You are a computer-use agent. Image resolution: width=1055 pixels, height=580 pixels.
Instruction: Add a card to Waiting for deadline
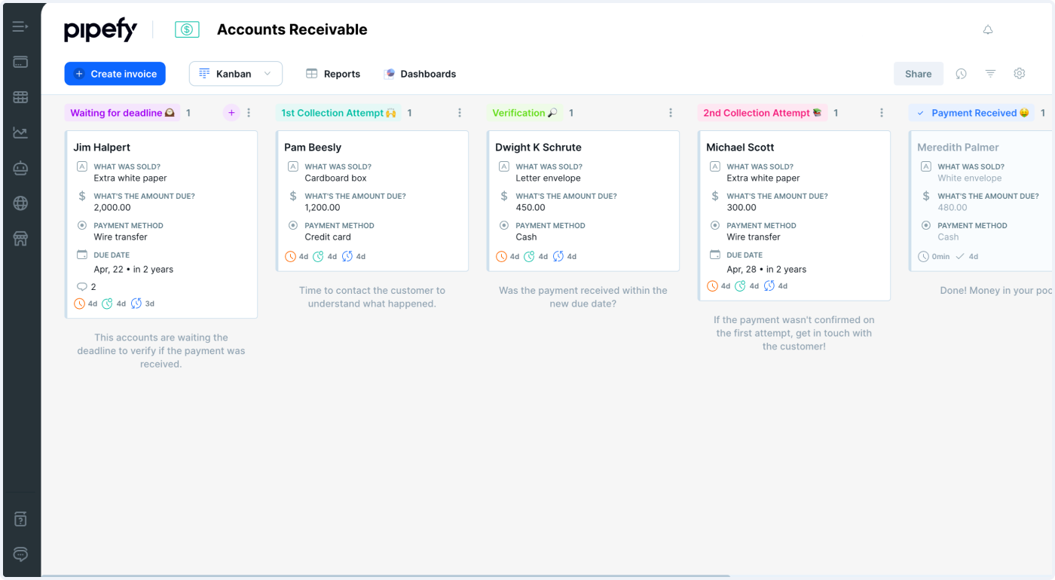point(231,113)
